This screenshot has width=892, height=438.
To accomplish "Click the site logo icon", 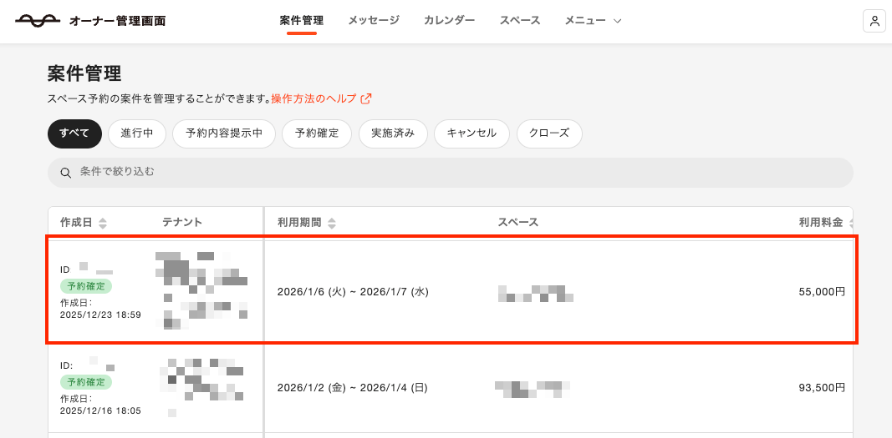I will (38, 21).
